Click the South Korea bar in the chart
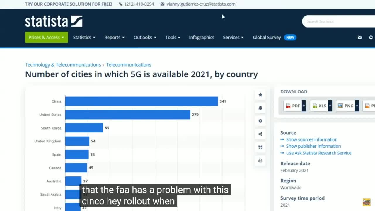Image resolution: width=375 pixels, height=211 pixels. 84,128
